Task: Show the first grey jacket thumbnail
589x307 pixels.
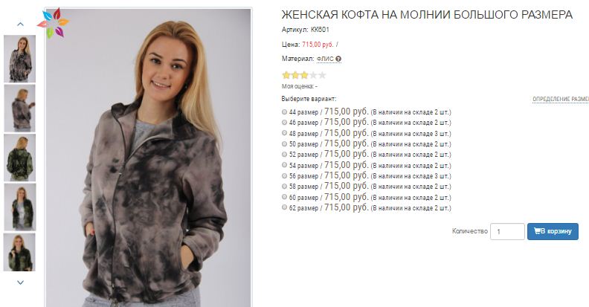Action: tap(20, 59)
